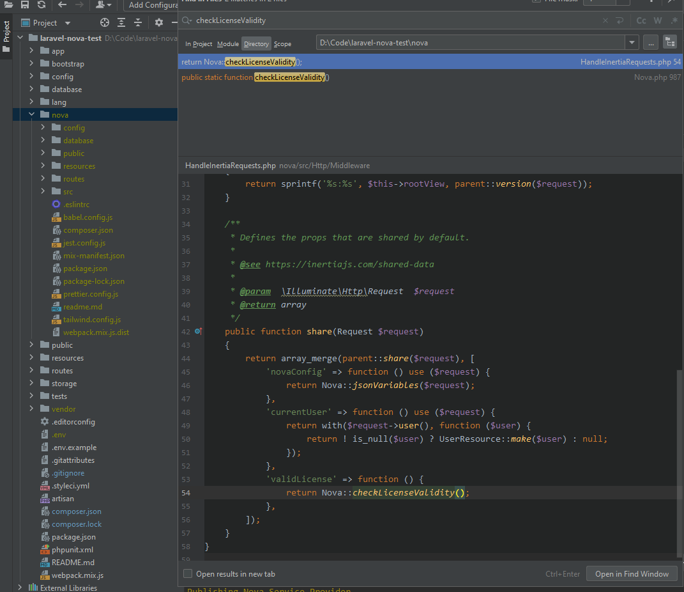Click the Save All icon

click(x=24, y=5)
